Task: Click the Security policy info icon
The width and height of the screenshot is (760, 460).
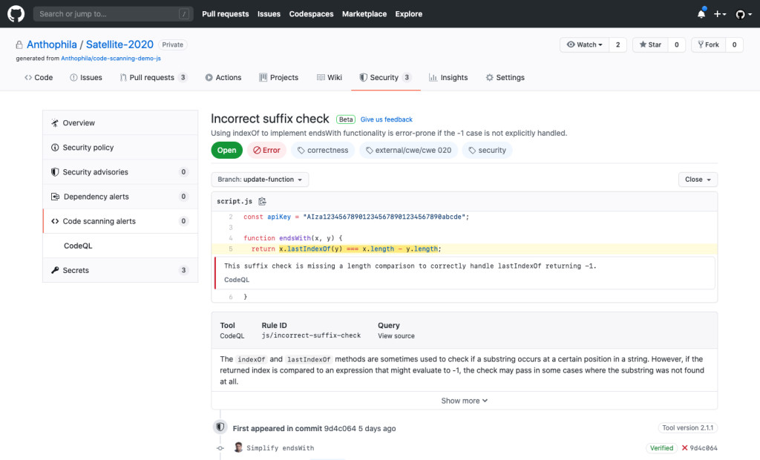Action: pyautogui.click(x=55, y=148)
